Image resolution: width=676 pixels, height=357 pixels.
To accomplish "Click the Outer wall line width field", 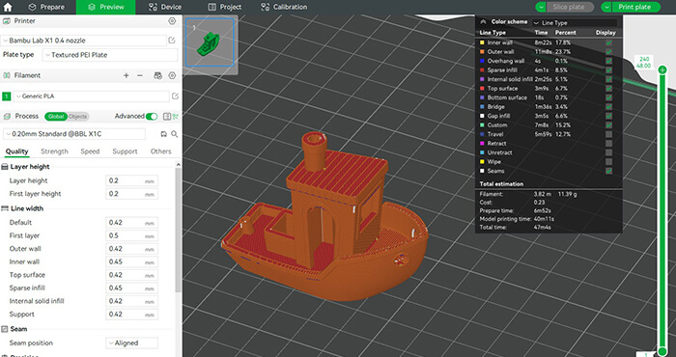I will (x=131, y=249).
